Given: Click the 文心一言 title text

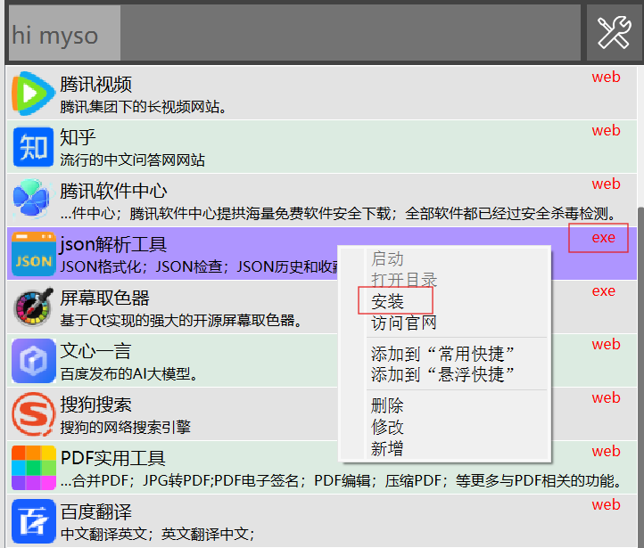Looking at the screenshot, I should tap(95, 352).
